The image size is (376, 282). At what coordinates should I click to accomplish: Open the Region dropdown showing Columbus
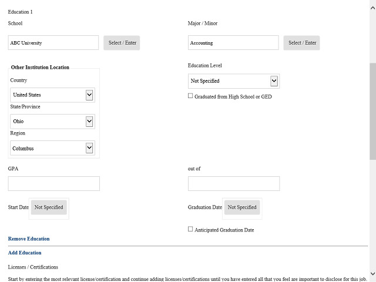click(52, 148)
